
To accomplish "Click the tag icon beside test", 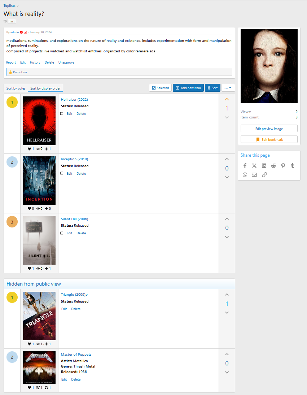I will (5, 21).
